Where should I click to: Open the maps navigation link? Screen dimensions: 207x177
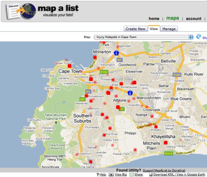pos(172,18)
